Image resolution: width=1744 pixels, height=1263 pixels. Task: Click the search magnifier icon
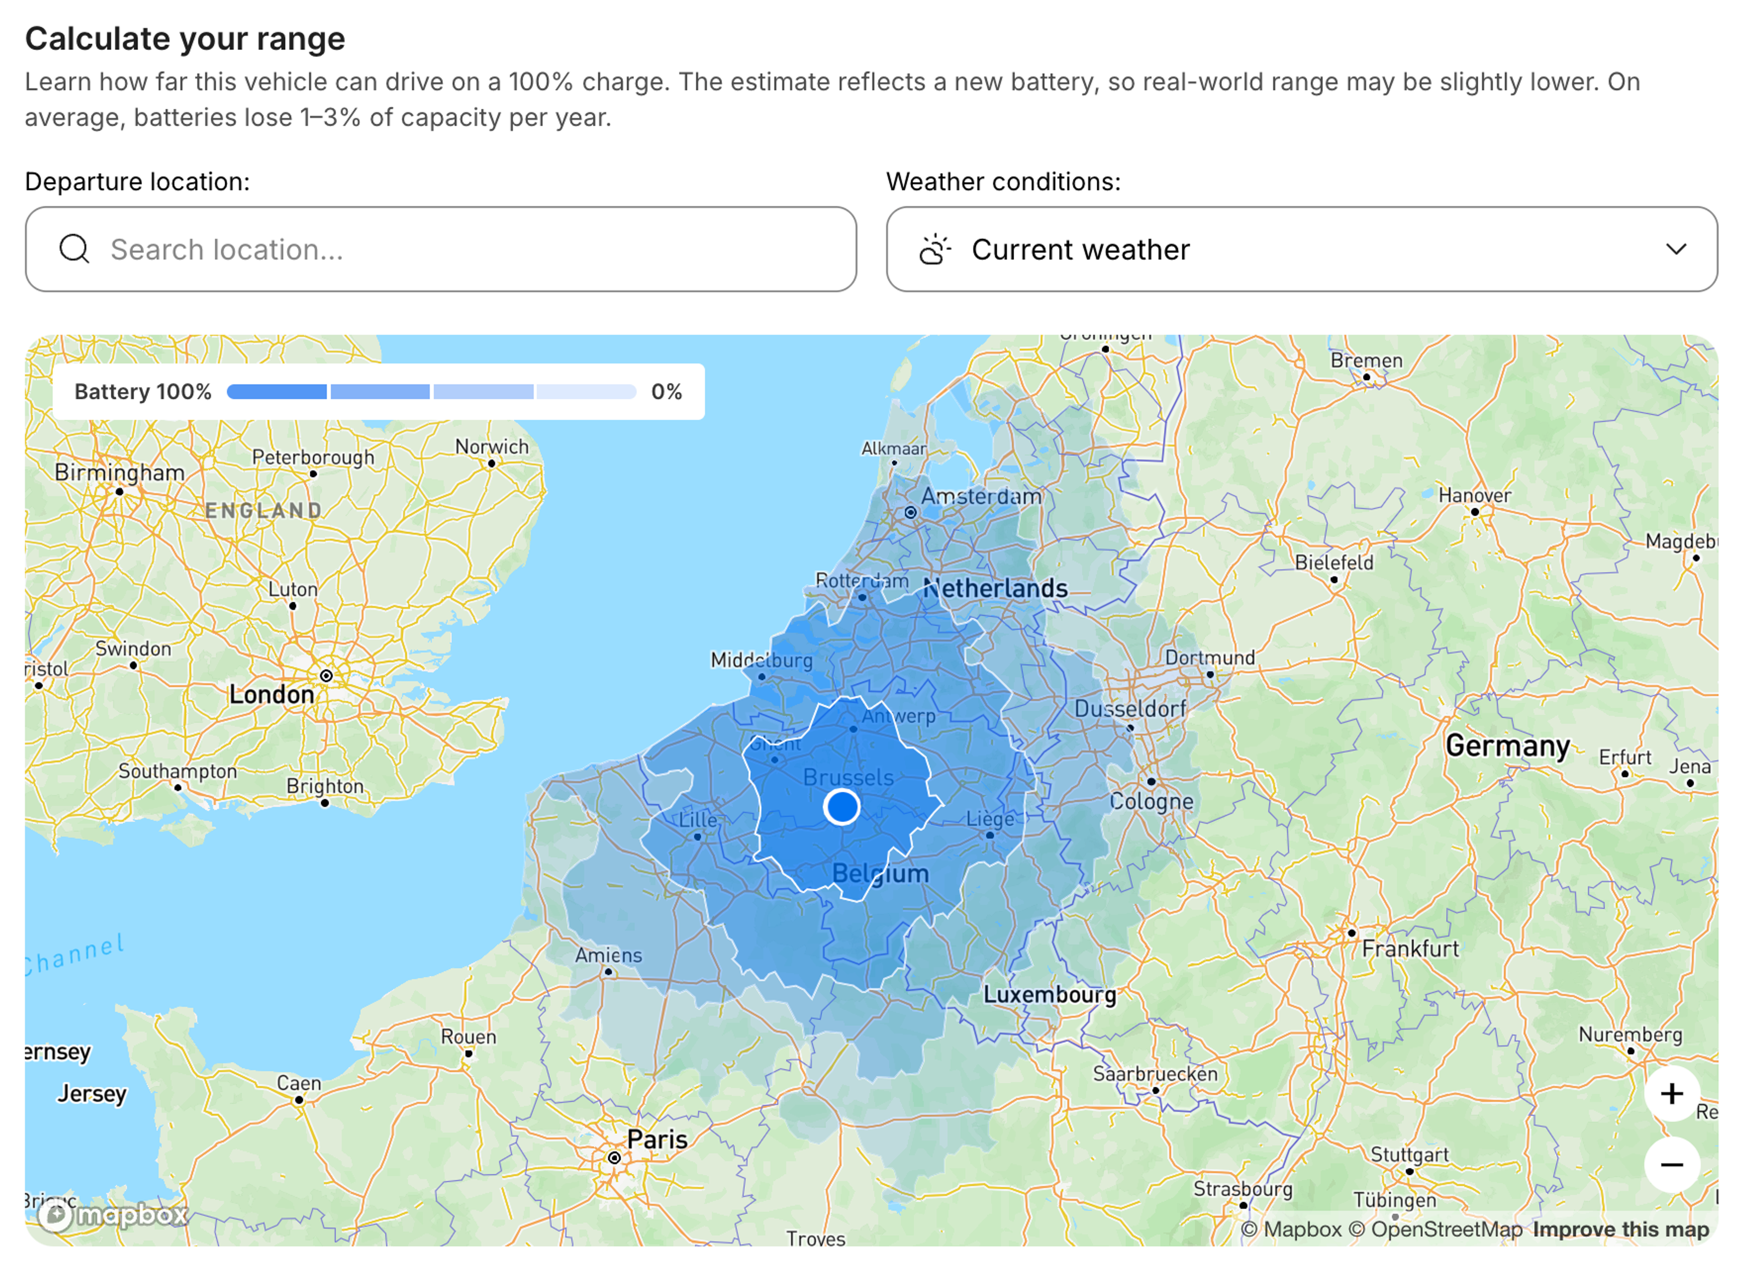click(x=74, y=249)
